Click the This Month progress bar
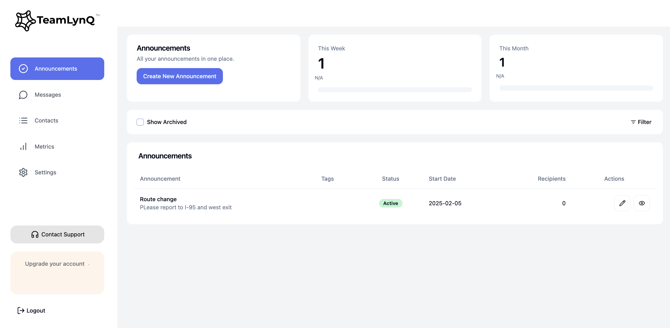 point(576,88)
